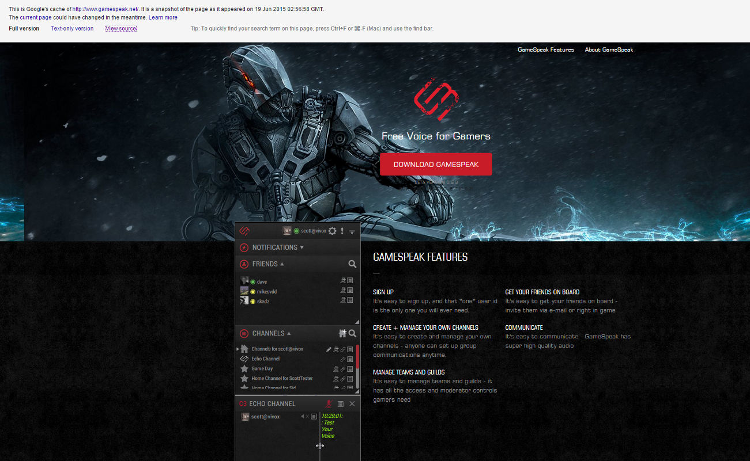Screen dimensions: 750x461
Task: Collapse the Friends section arrow
Action: (282, 264)
